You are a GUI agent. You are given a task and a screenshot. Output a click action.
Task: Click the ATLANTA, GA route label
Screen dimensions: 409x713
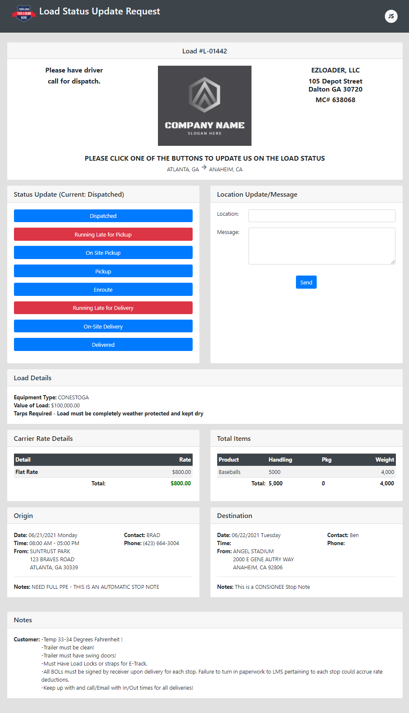click(x=183, y=169)
